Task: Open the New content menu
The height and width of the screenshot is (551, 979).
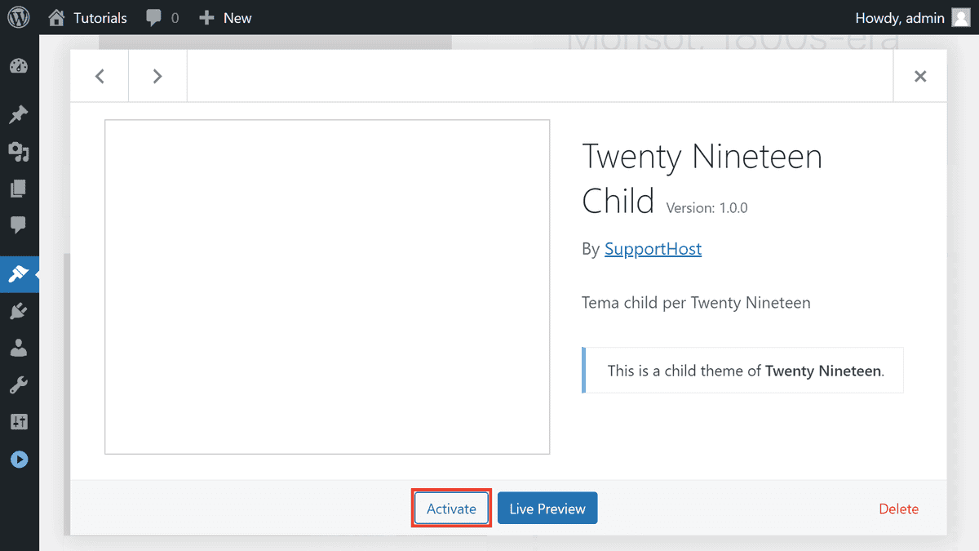Action: coord(225,17)
